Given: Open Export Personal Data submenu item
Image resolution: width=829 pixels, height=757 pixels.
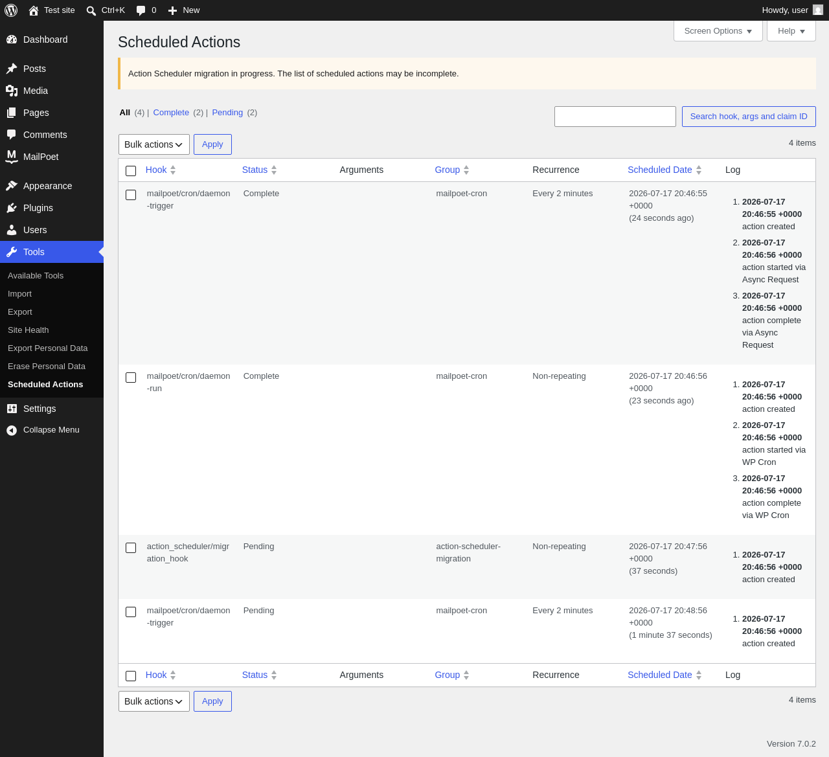Looking at the screenshot, I should click(48, 348).
